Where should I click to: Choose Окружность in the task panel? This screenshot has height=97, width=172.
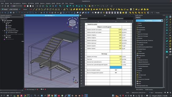click(142, 30)
